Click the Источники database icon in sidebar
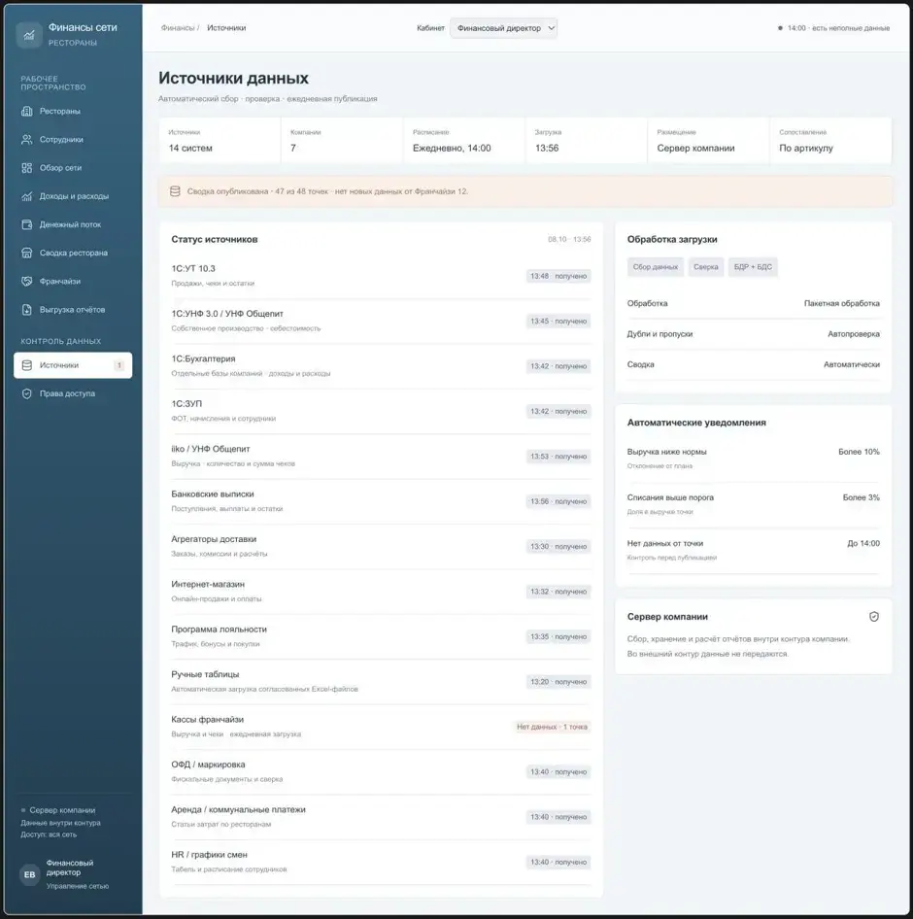The height and width of the screenshot is (919, 913). click(x=27, y=365)
